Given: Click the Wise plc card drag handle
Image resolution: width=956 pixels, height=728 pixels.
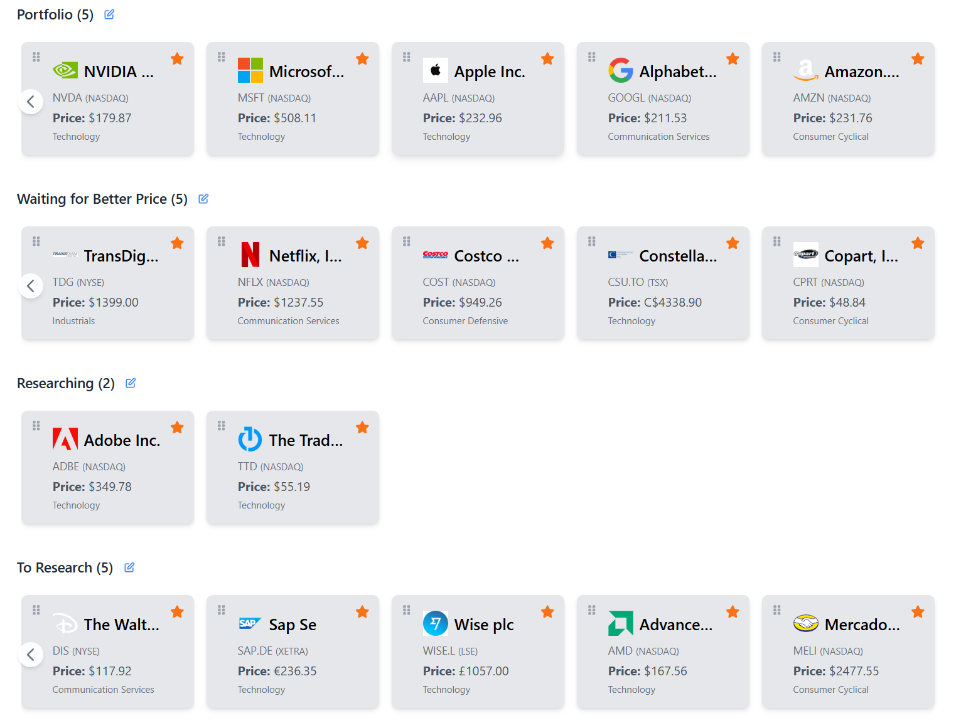Looking at the screenshot, I should click(407, 610).
